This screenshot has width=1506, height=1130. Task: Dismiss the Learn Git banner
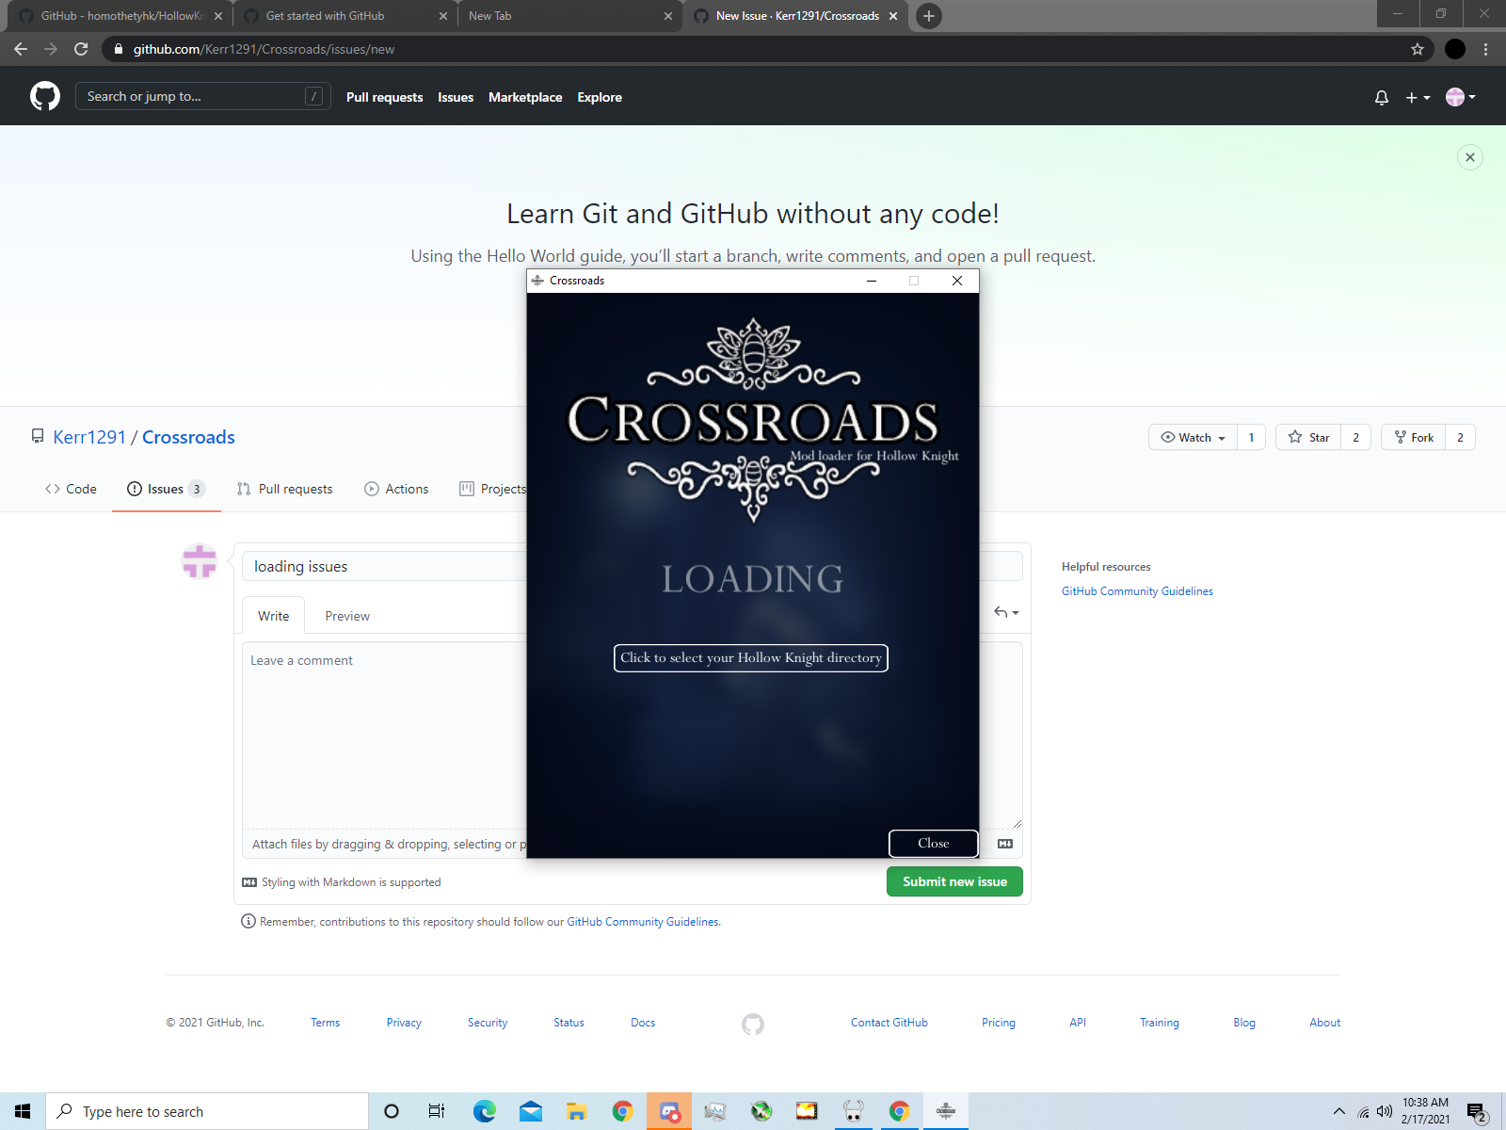click(1470, 157)
